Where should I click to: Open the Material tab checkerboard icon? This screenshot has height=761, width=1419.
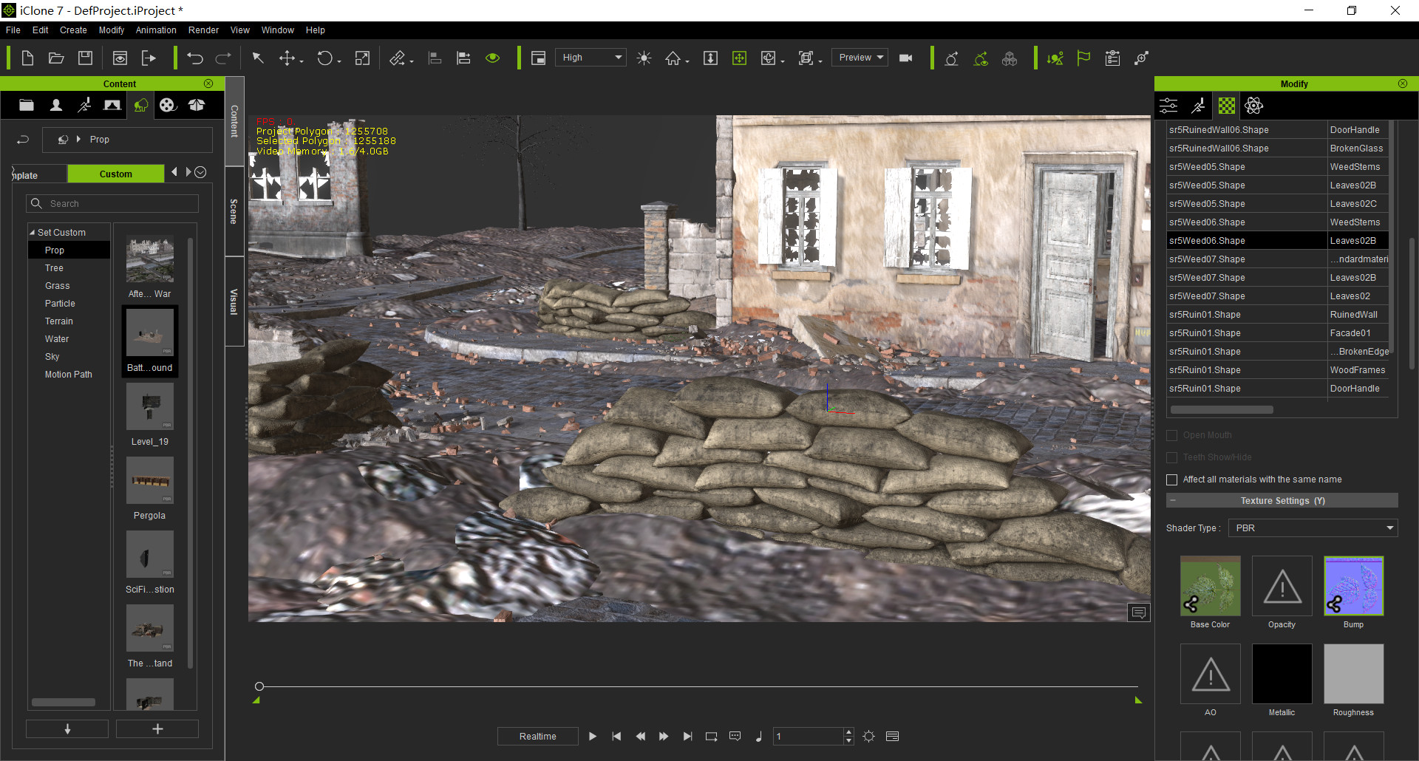[1227, 106]
